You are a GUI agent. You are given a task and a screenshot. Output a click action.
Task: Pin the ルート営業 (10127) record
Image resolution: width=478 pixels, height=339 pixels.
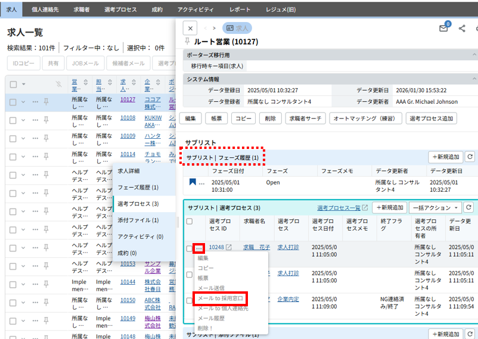click(x=188, y=42)
